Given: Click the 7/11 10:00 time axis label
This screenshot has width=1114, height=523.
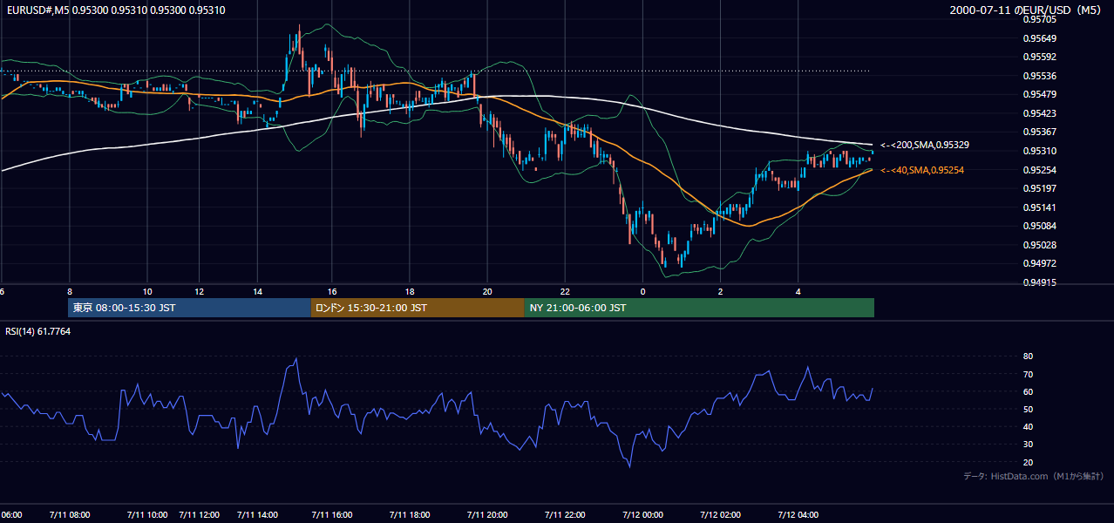Looking at the screenshot, I should (x=146, y=514).
